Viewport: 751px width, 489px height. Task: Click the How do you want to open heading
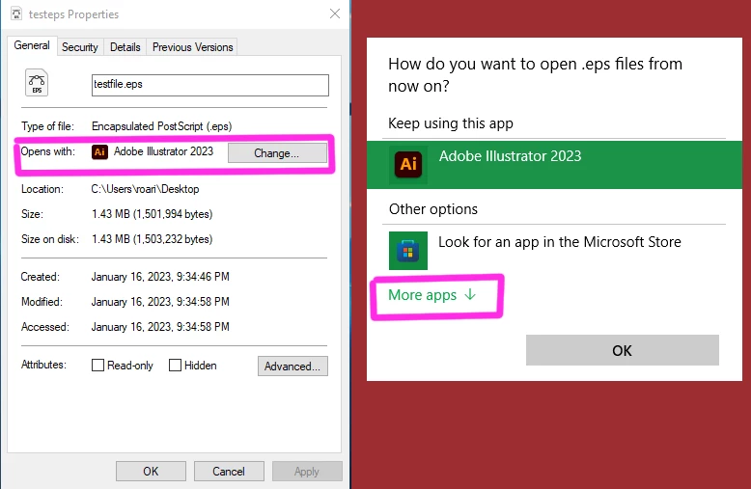[535, 75]
